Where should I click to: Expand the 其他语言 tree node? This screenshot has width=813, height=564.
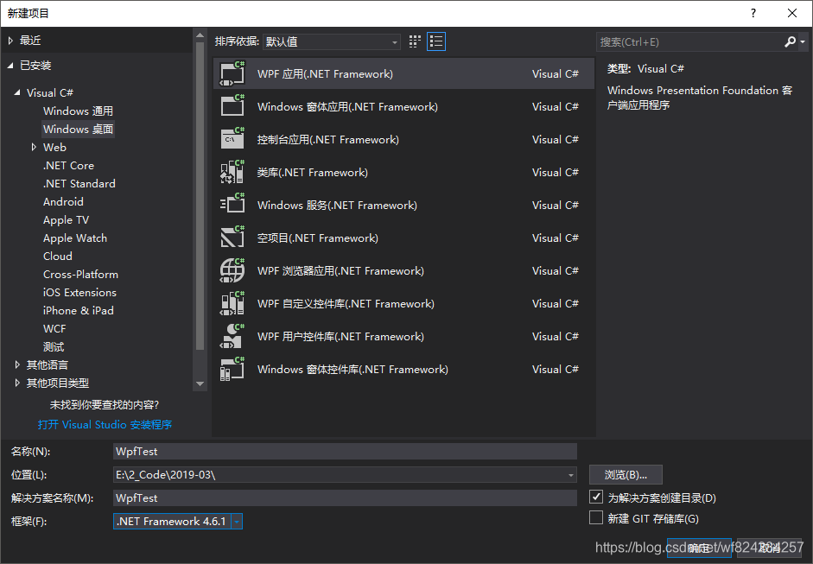pos(17,365)
